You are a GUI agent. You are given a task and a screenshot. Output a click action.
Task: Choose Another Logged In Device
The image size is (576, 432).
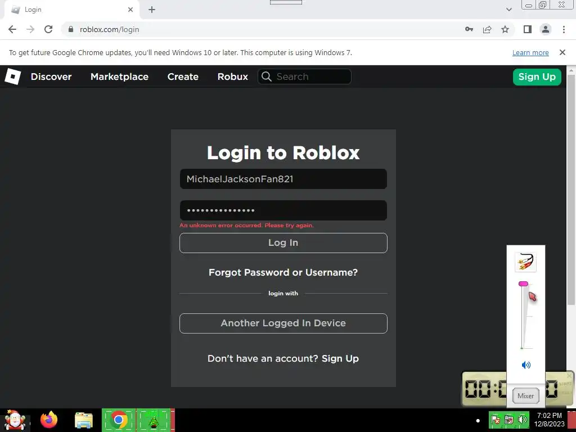point(283,323)
